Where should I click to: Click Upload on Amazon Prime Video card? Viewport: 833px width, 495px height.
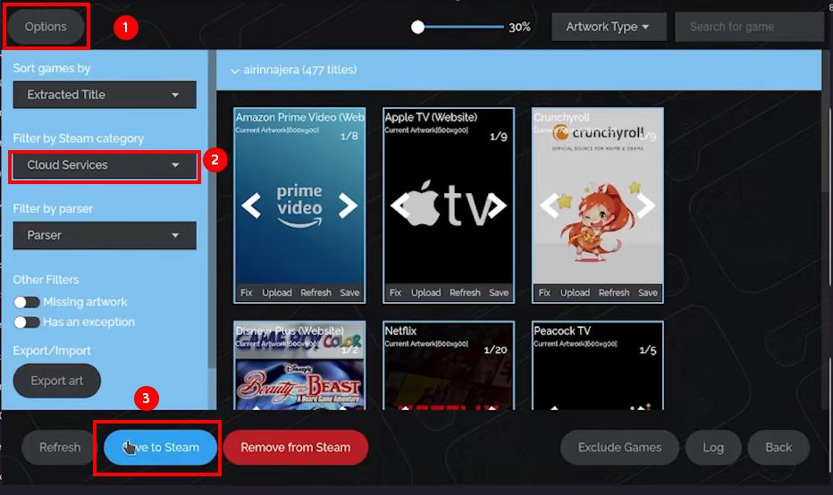[277, 293]
